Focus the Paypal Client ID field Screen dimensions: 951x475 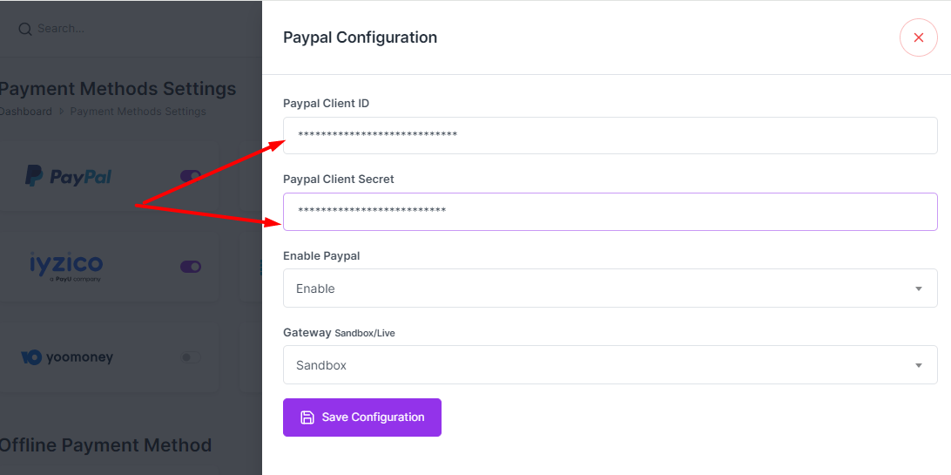[610, 135]
